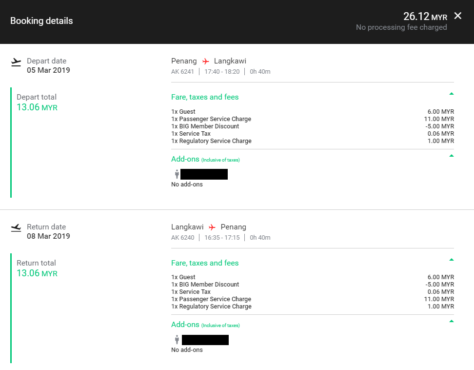Click the passenger icon in return Add-ons

[x=177, y=340]
